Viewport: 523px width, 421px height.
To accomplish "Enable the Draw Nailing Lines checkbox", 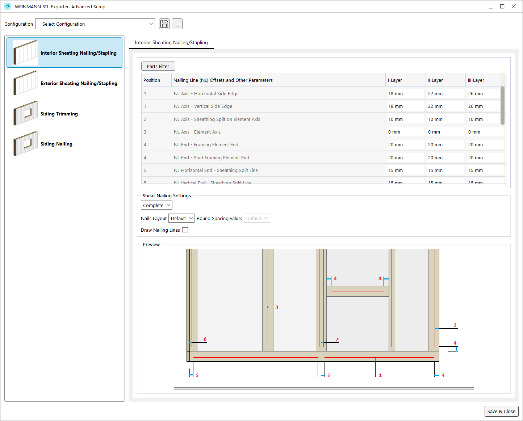I will pos(185,230).
